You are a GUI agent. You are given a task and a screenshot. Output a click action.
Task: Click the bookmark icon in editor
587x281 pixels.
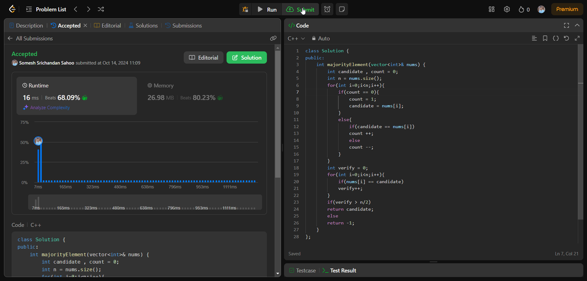(x=545, y=38)
